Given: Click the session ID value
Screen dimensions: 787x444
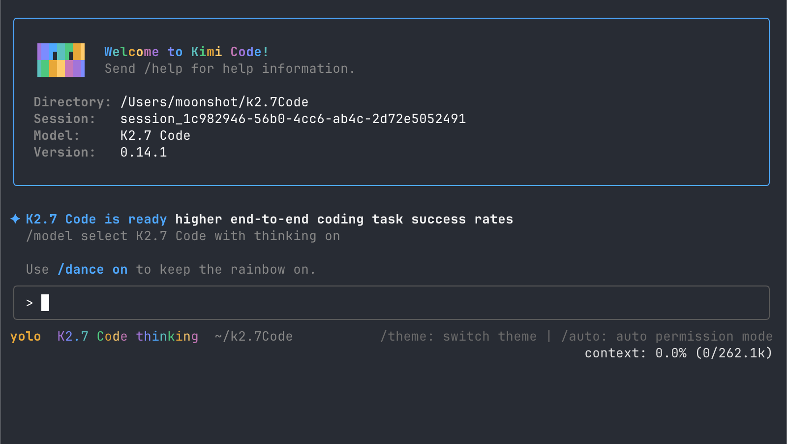Looking at the screenshot, I should 293,119.
